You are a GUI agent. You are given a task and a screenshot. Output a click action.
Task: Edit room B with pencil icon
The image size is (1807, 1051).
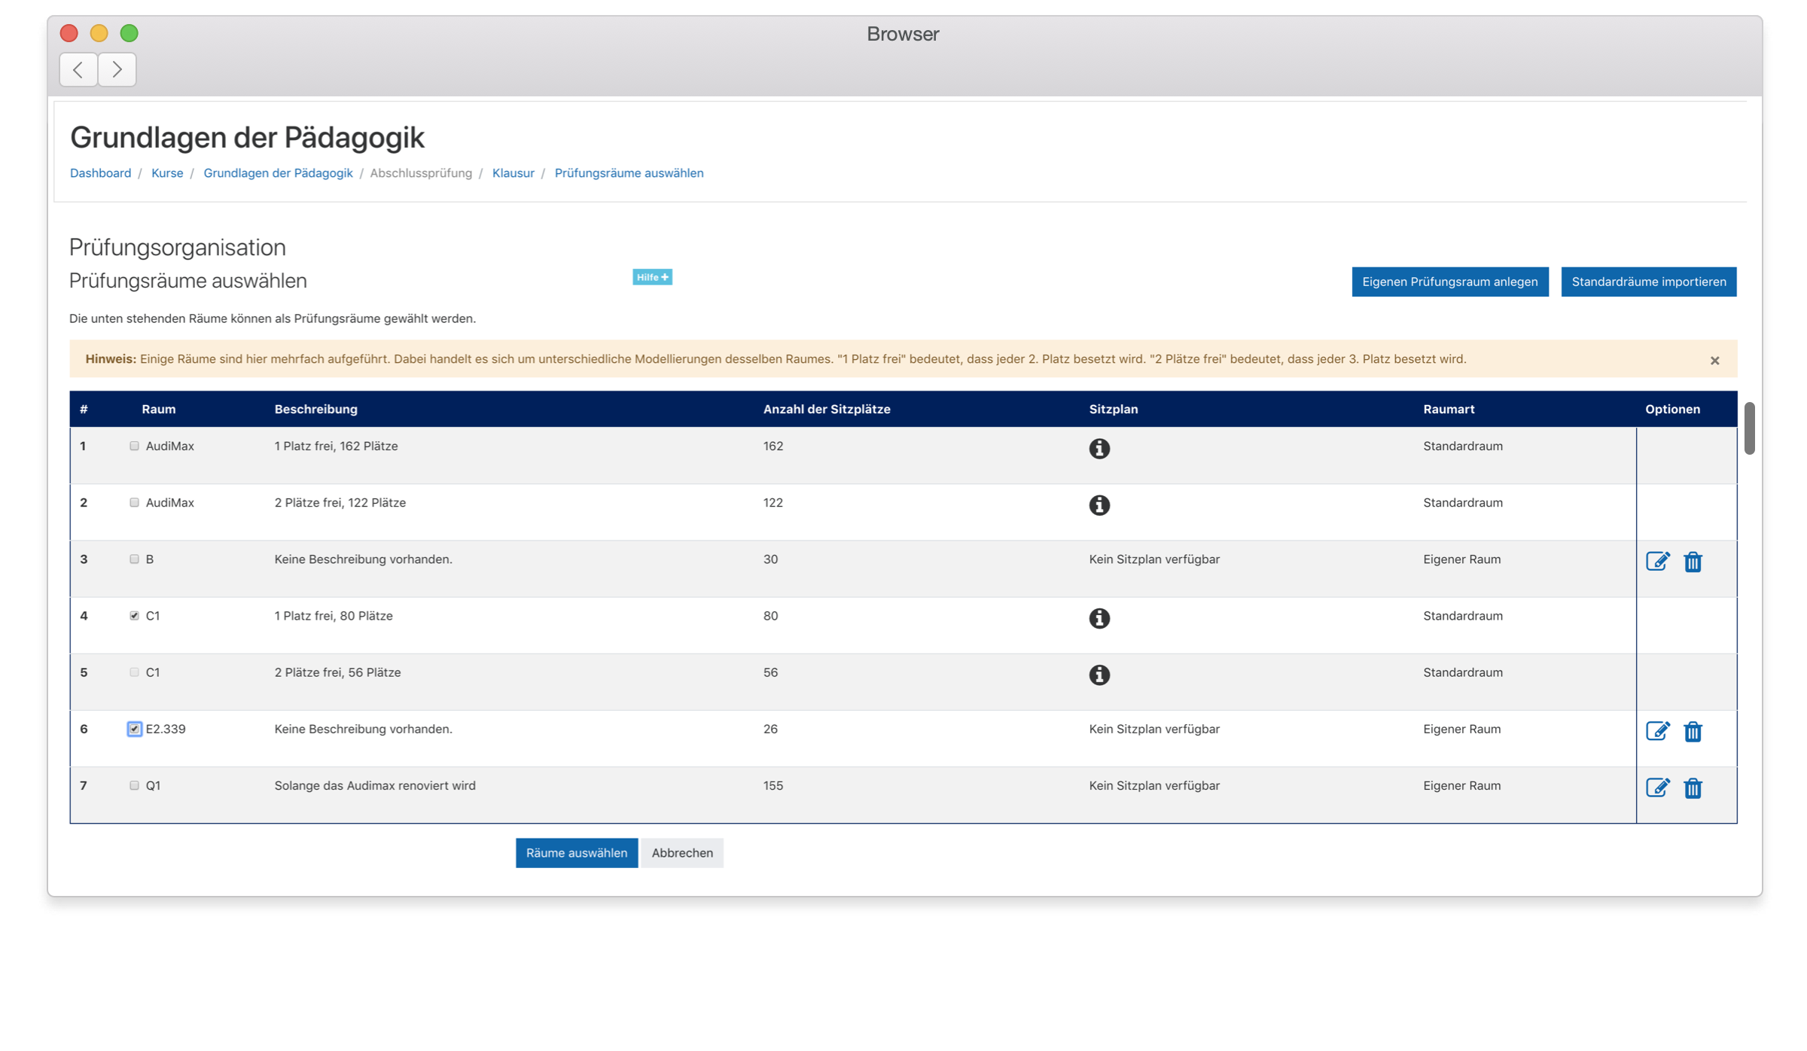tap(1656, 562)
